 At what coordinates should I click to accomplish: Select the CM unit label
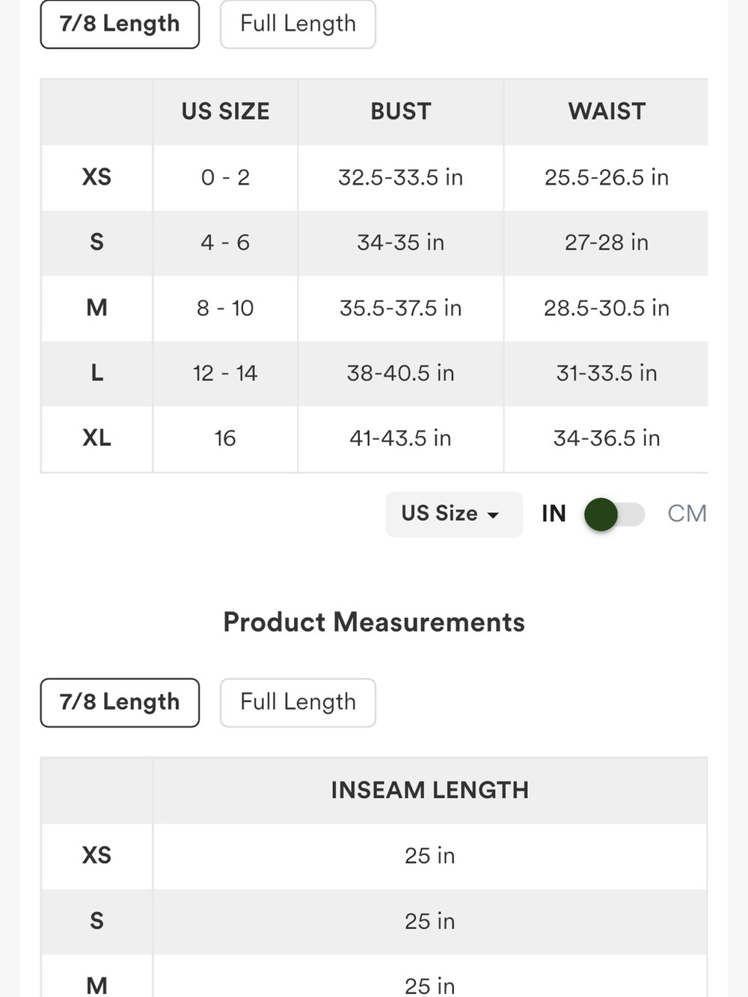687,514
